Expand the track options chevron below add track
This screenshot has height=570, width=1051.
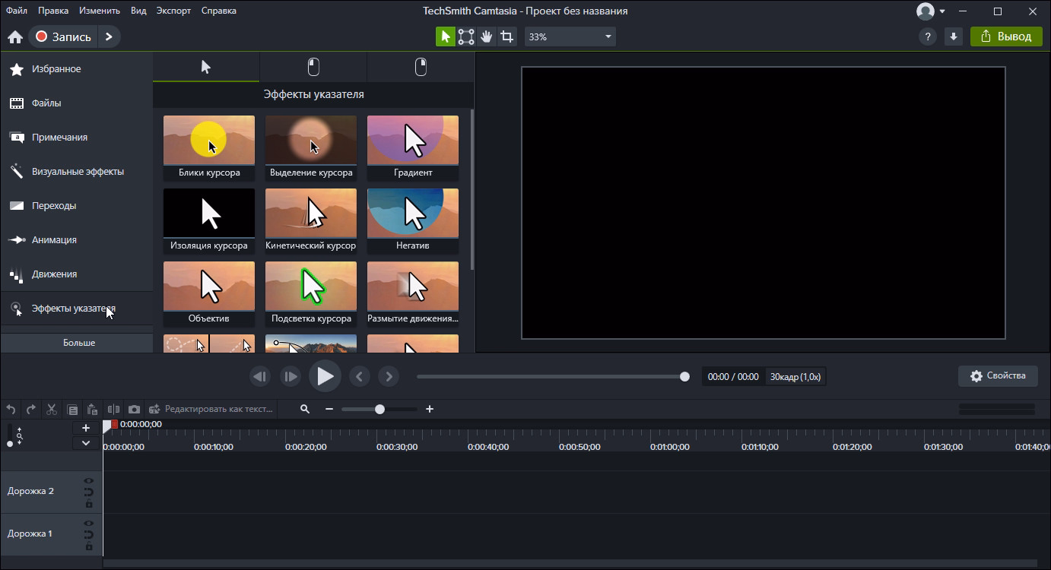coord(86,443)
